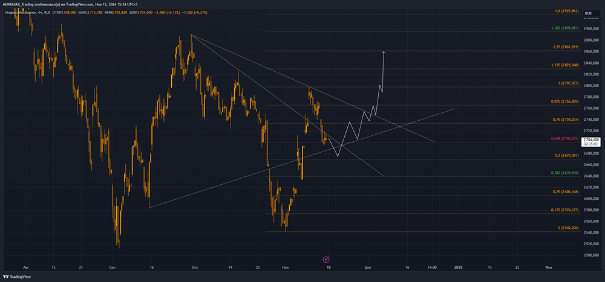Click the 2 500,000 price axis label
605x282 pixels.
[x=591, y=255]
